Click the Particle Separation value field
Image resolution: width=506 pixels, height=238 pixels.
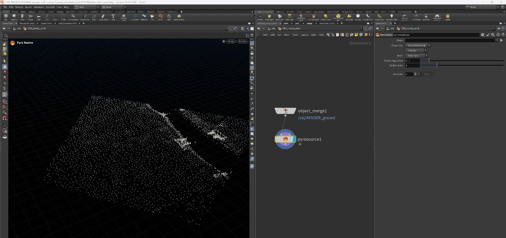412,60
